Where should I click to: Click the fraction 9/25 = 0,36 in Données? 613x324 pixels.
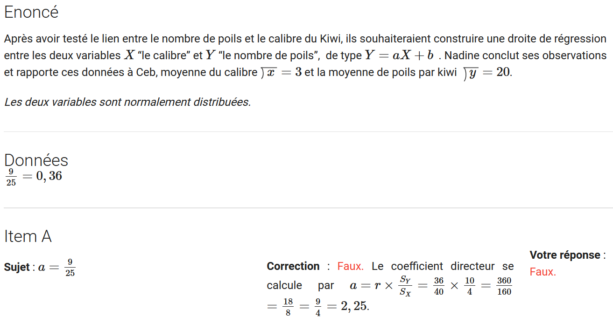[34, 177]
